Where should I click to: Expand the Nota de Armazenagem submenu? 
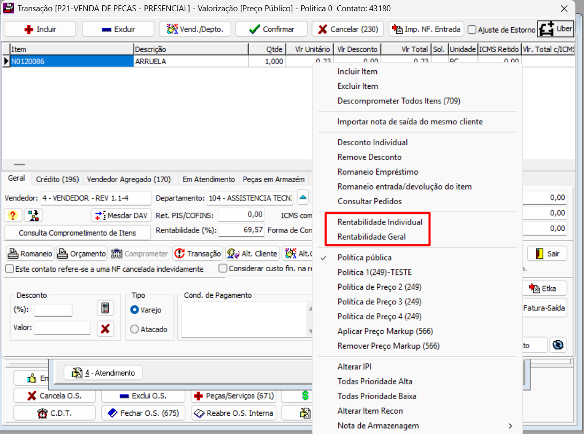click(x=418, y=426)
